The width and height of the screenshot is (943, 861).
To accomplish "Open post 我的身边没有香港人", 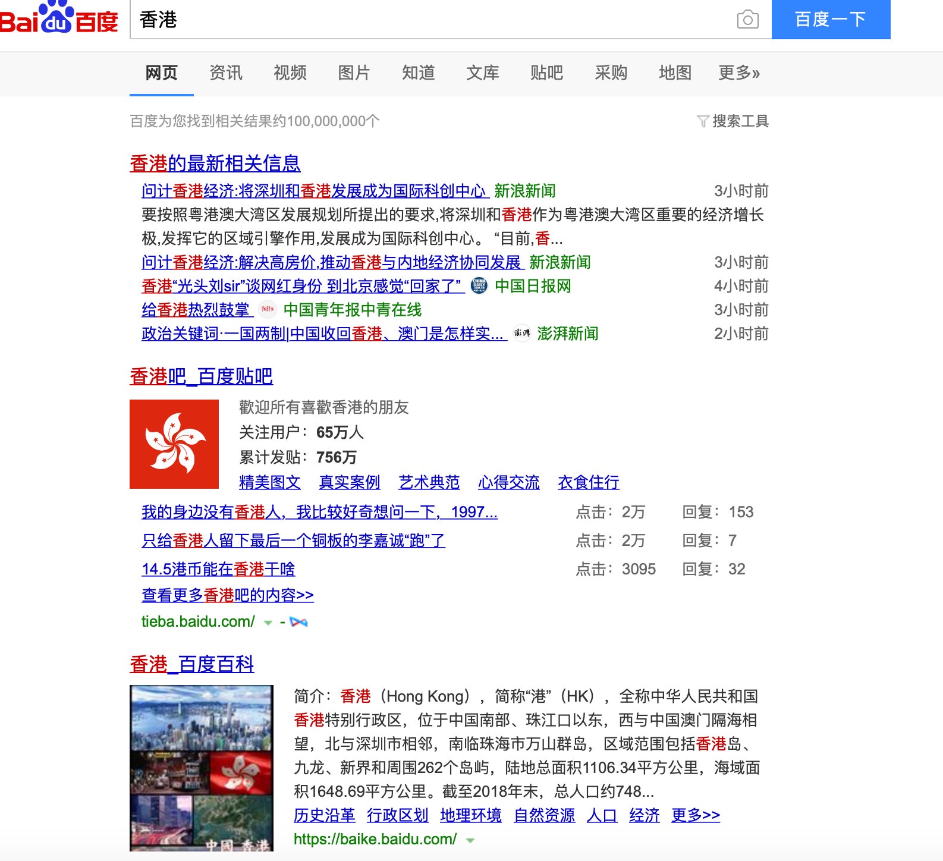I will (x=319, y=512).
